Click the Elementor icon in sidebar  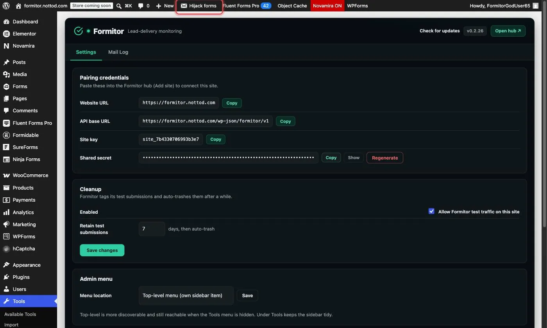(x=6, y=34)
